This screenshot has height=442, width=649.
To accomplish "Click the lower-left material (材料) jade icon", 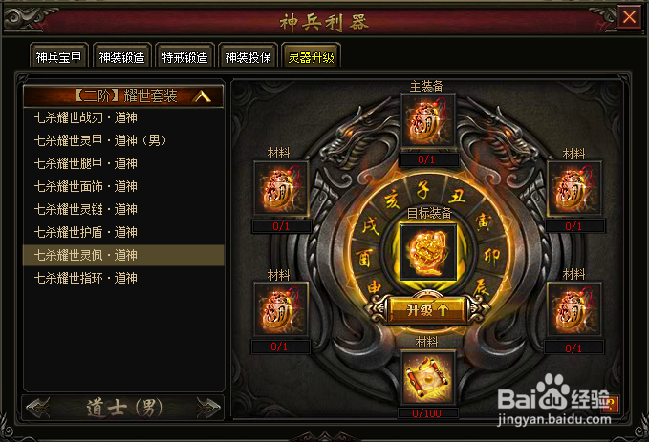I will click(281, 309).
